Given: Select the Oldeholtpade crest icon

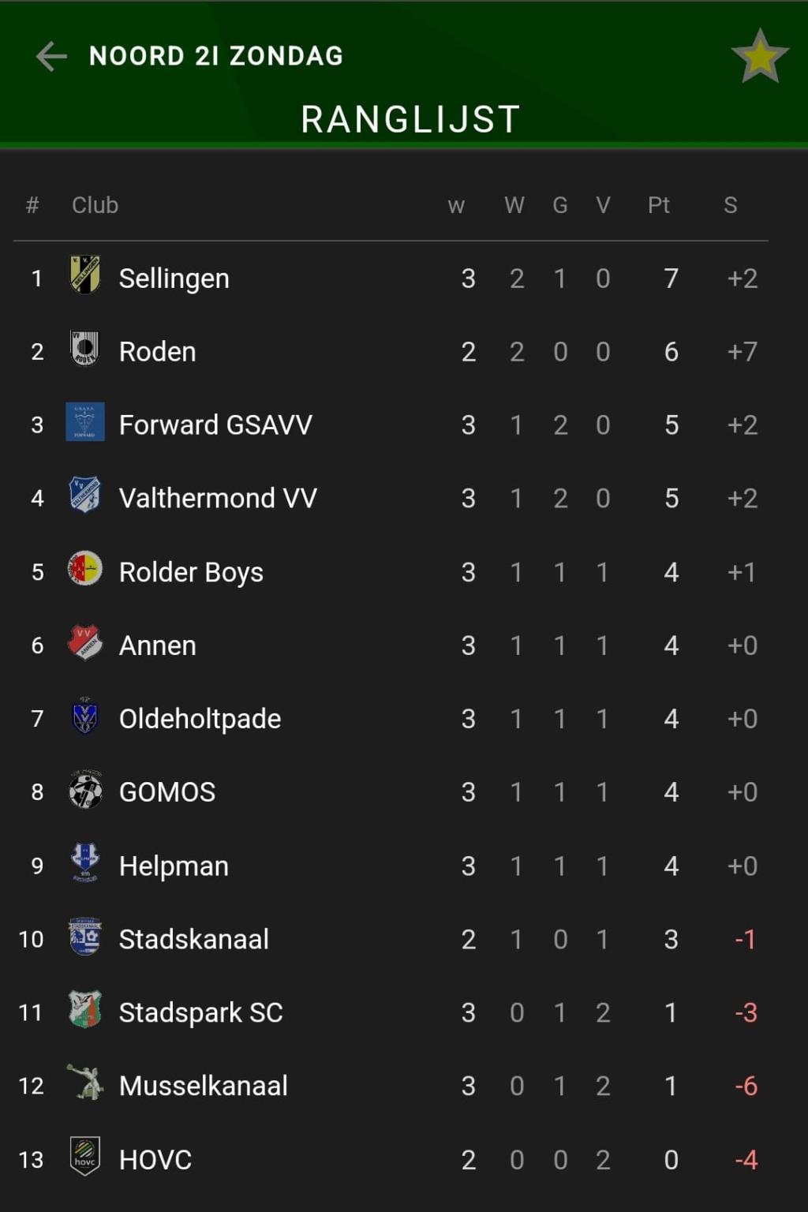Looking at the screenshot, I should pos(84,716).
